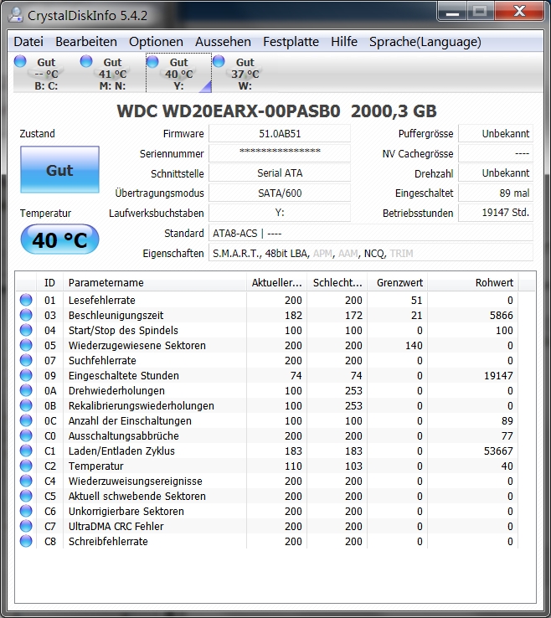Click the NV Cachegrösse field

pos(496,153)
